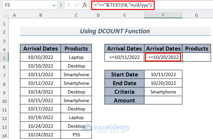Click the 'Arrival Dates' header in column F
The width and height of the screenshot is (213, 139).
[163, 49]
